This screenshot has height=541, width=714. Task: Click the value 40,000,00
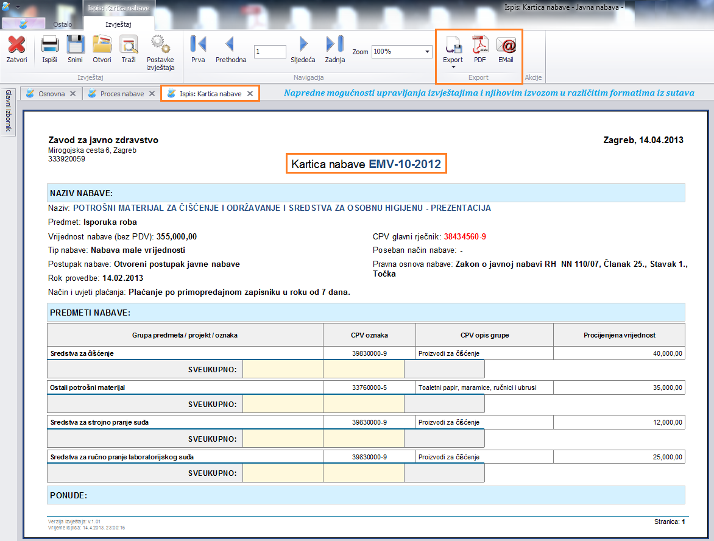coord(668,353)
